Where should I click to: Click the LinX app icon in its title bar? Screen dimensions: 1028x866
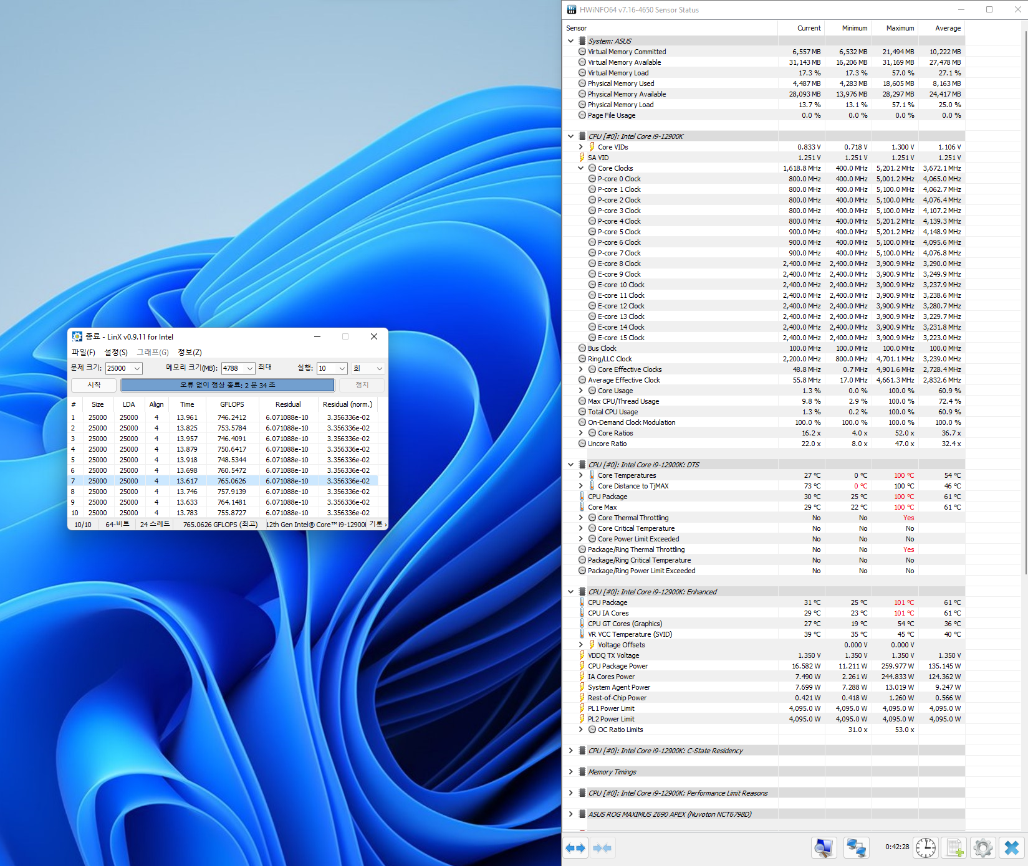click(x=77, y=336)
